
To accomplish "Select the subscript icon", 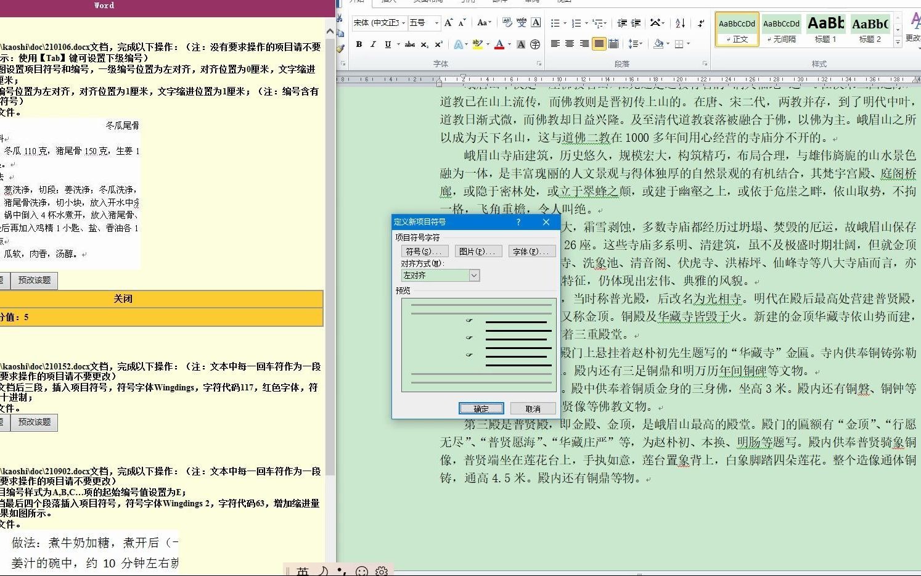I will click(x=425, y=44).
